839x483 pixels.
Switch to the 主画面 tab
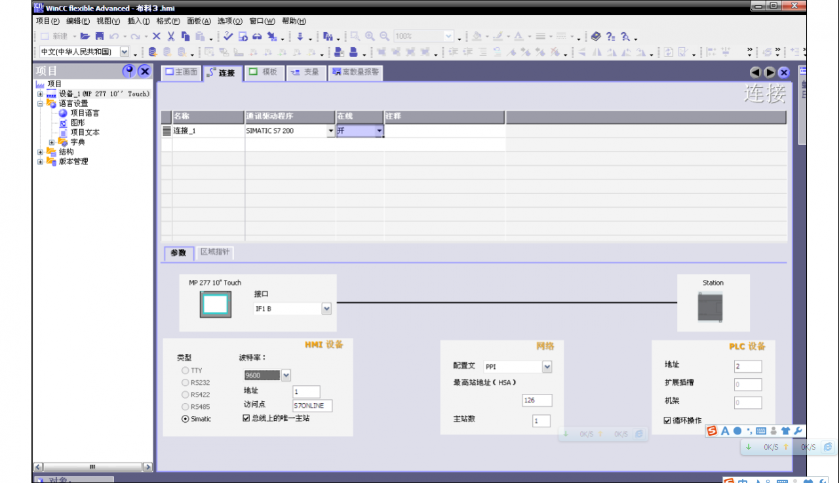coord(181,72)
